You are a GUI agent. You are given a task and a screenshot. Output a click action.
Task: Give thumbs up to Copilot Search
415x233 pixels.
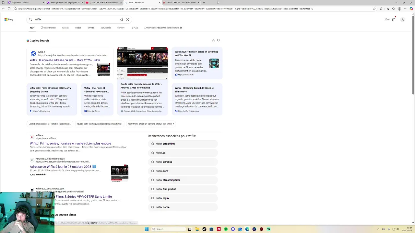[x=213, y=41]
